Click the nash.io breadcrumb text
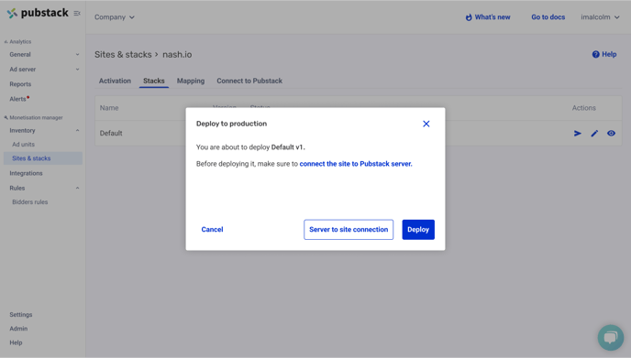Image resolution: width=631 pixels, height=358 pixels. (177, 55)
